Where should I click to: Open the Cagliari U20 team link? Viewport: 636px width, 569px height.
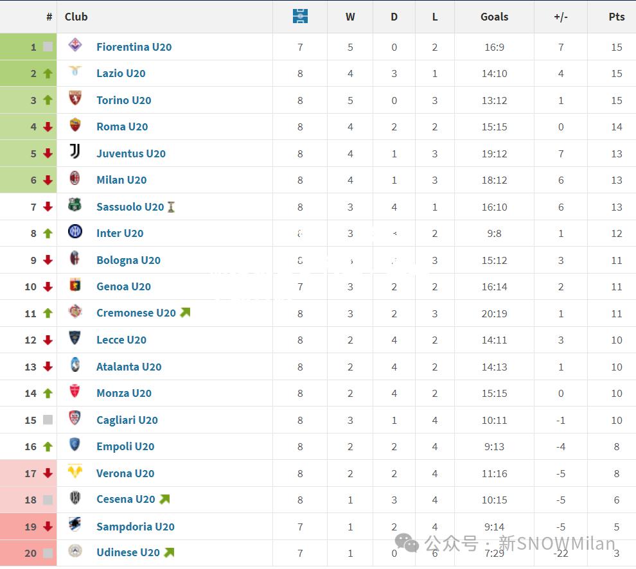[127, 420]
